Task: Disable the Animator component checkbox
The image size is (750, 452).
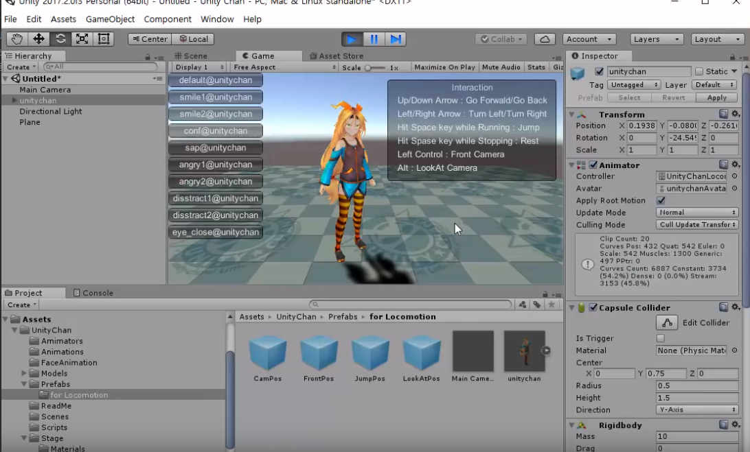Action: pos(593,165)
